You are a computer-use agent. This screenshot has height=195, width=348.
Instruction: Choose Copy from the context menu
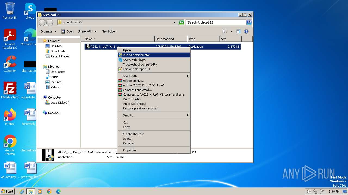pyautogui.click(x=154, y=127)
